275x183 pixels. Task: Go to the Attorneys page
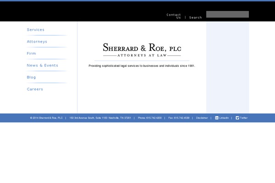pyautogui.click(x=37, y=42)
